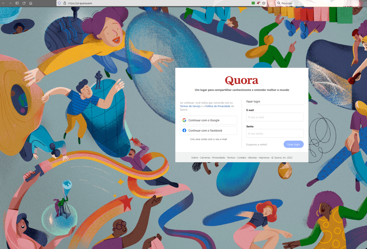Click the Google logo icon

pyautogui.click(x=185, y=120)
